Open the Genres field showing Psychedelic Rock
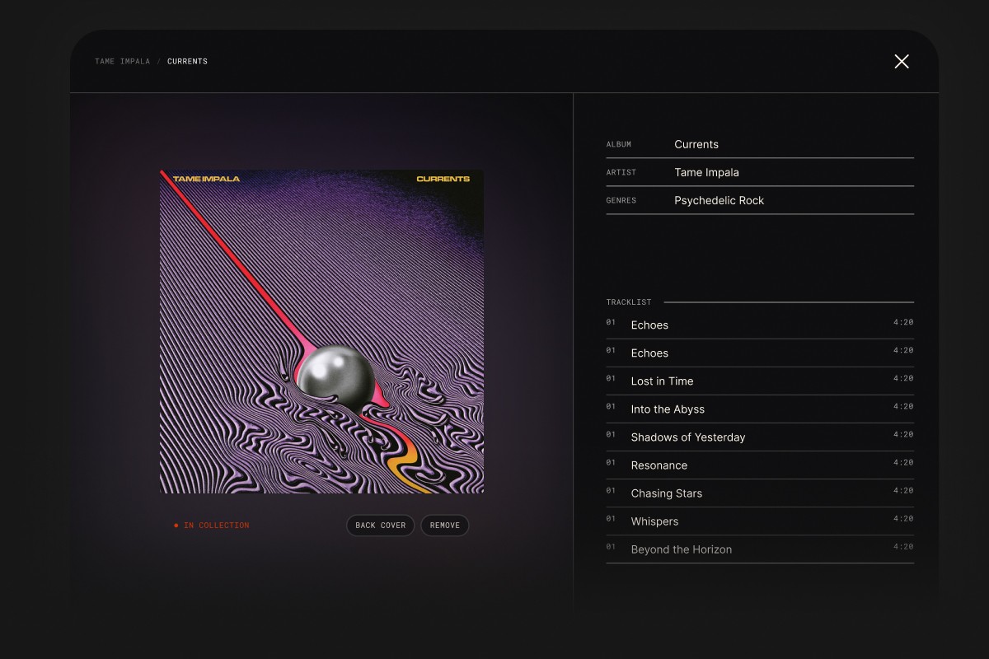The width and height of the screenshot is (989, 659). tap(719, 200)
